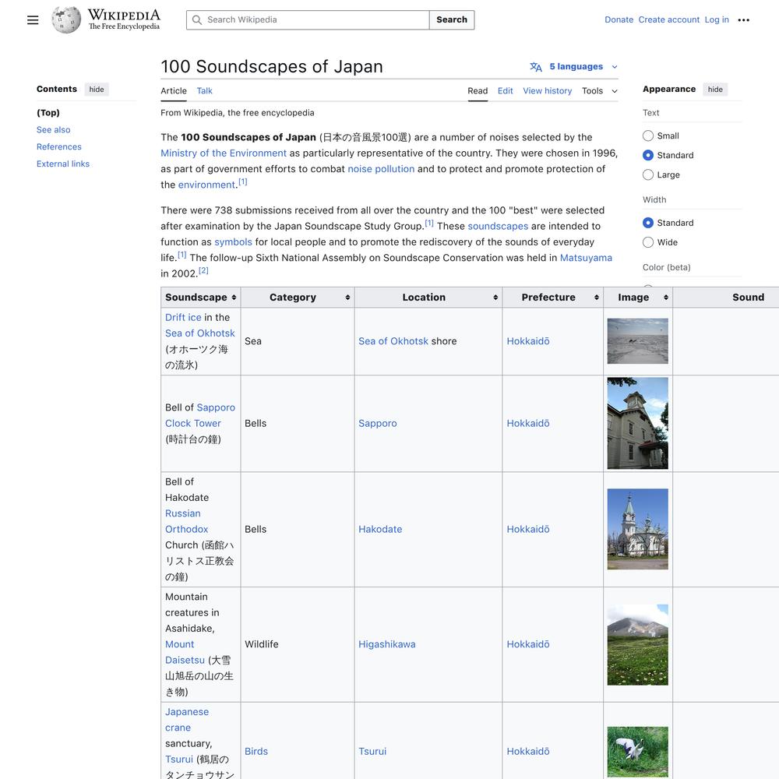This screenshot has width=779, height=779.
Task: Open the Edit tab
Action: click(x=505, y=91)
